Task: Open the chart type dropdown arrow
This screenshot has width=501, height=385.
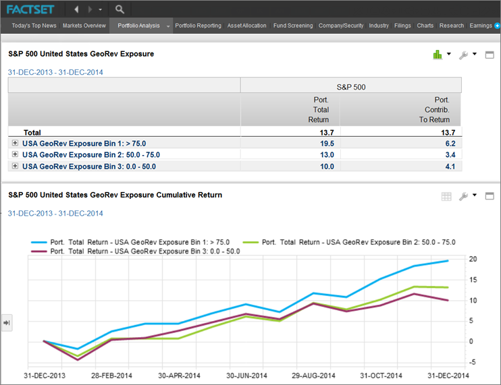Action: pyautogui.click(x=449, y=54)
